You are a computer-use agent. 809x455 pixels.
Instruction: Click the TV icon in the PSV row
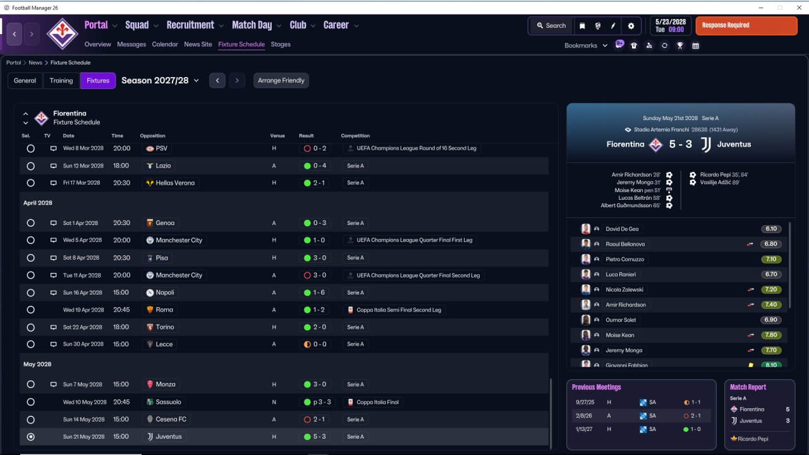point(54,149)
